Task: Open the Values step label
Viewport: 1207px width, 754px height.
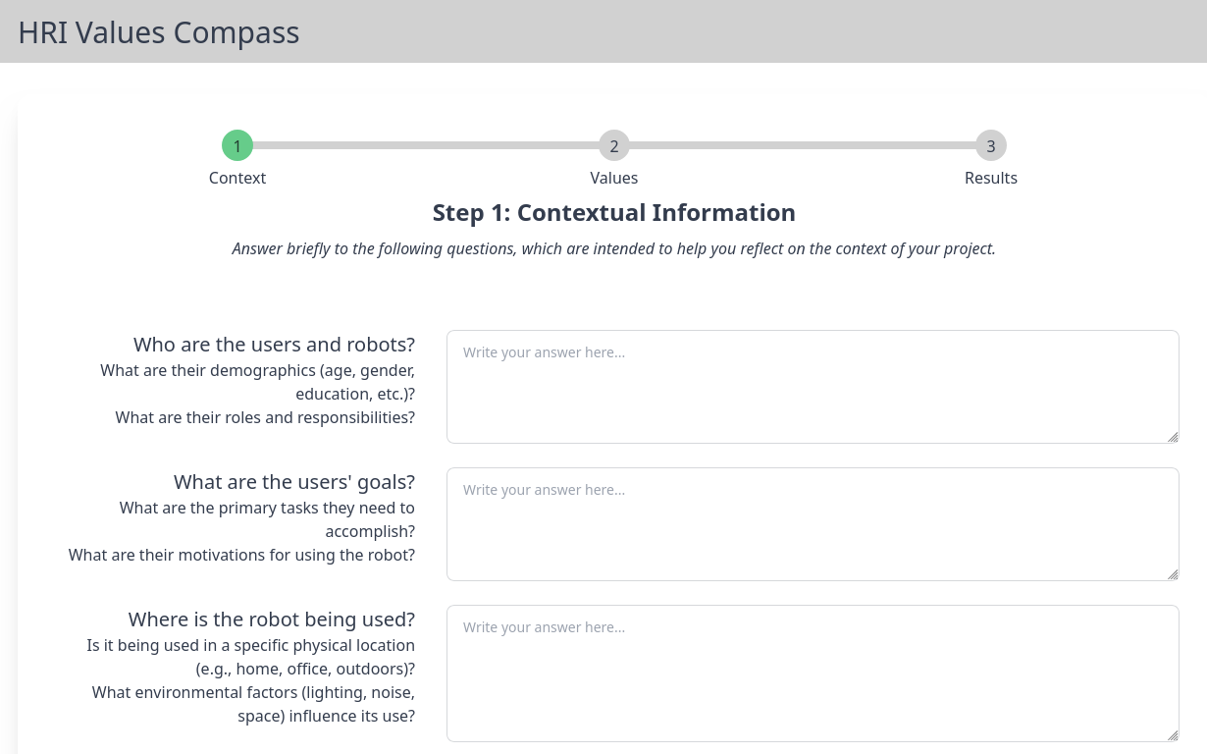Action: [x=614, y=178]
